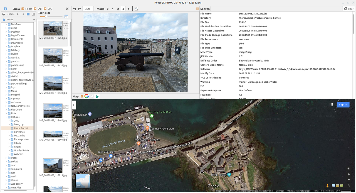356x193 pixels.
Task: Switch to Mode 0
Action: tap(108, 9)
